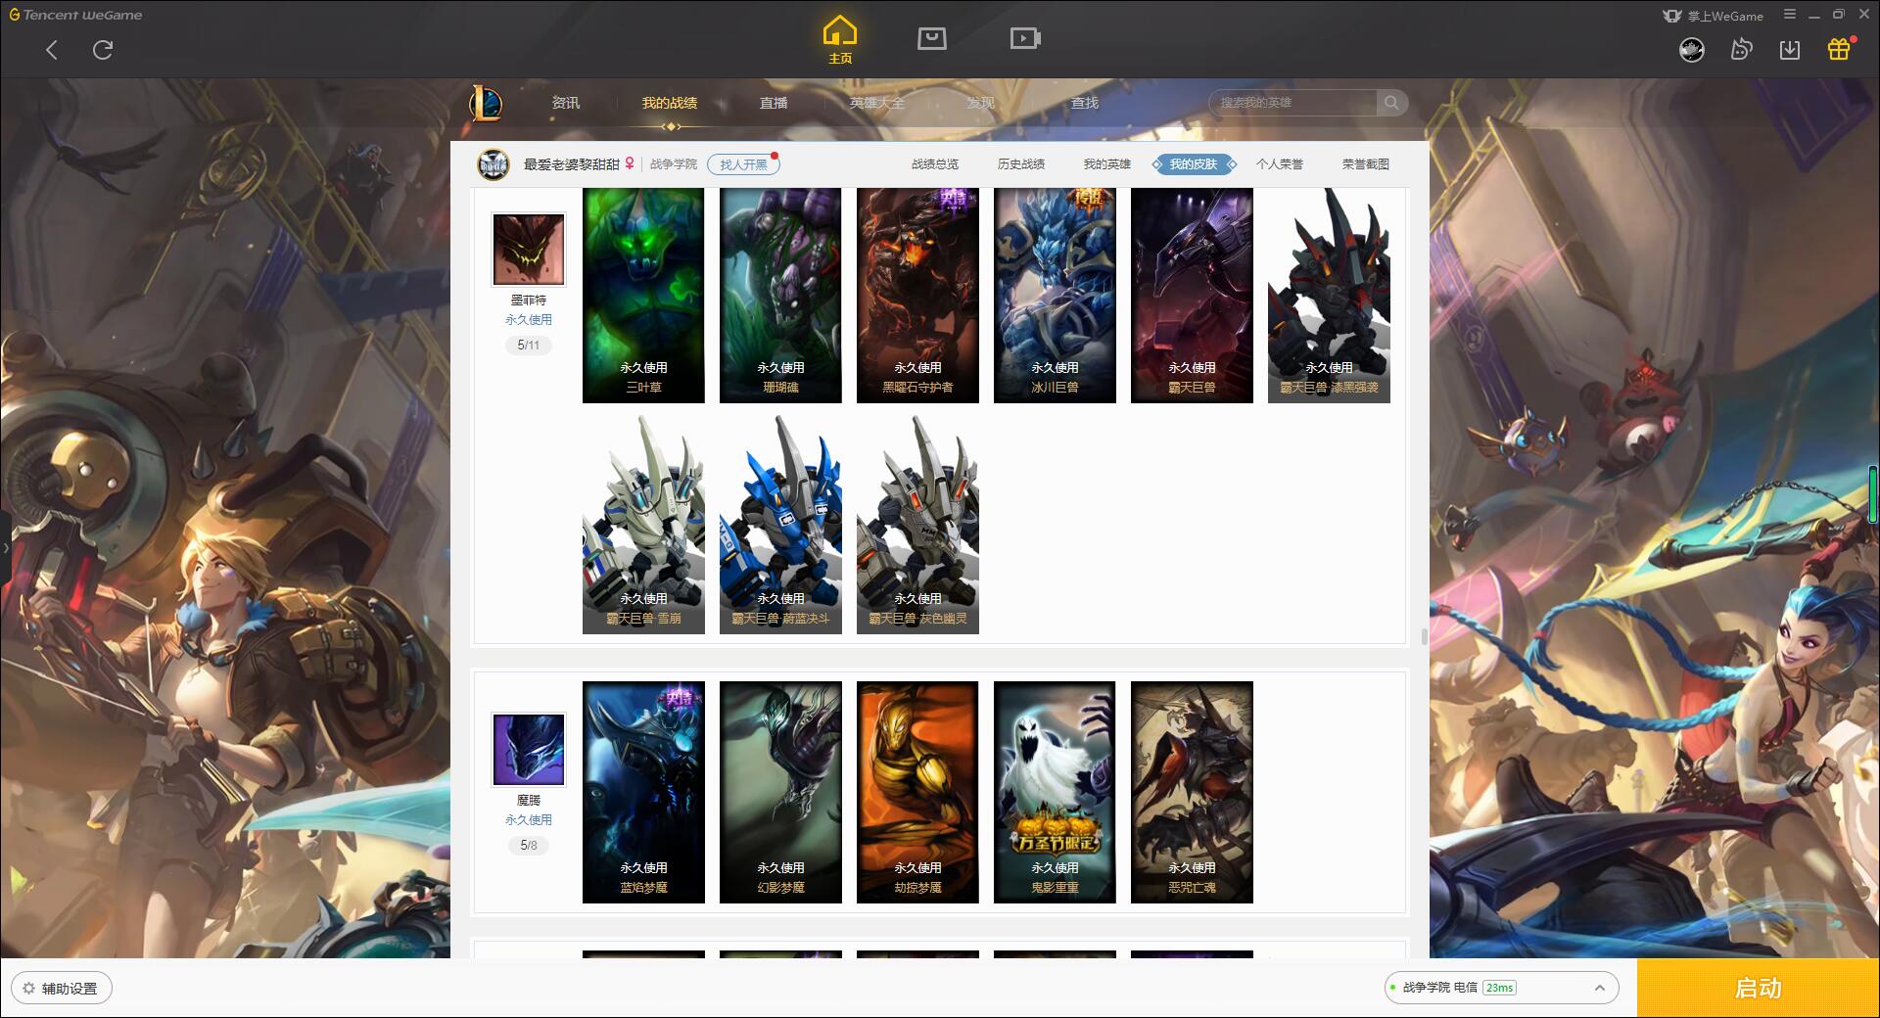Image resolution: width=1880 pixels, height=1018 pixels.
Task: Focus the 搜索我的英雄 search field
Action: (x=1292, y=103)
